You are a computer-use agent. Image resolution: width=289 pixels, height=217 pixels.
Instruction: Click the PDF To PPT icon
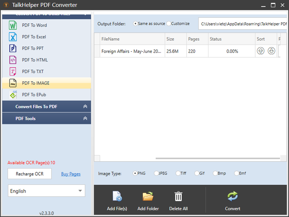coord(13,48)
